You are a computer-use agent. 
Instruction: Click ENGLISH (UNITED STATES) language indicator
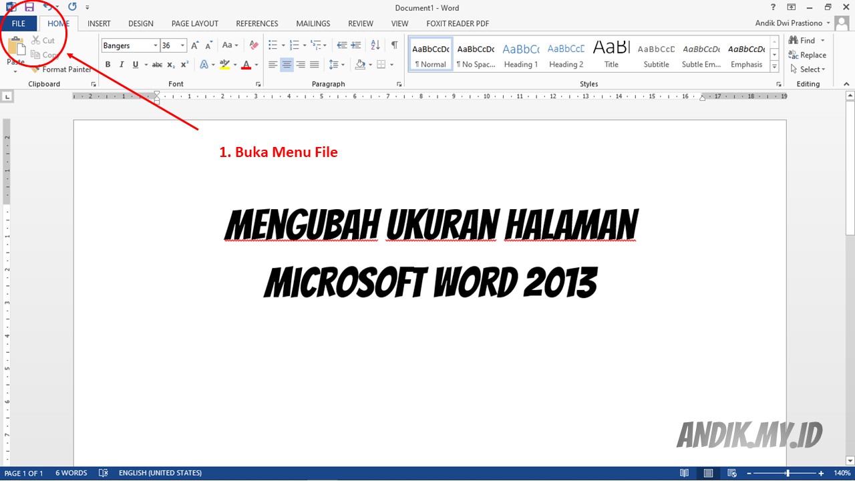click(160, 473)
